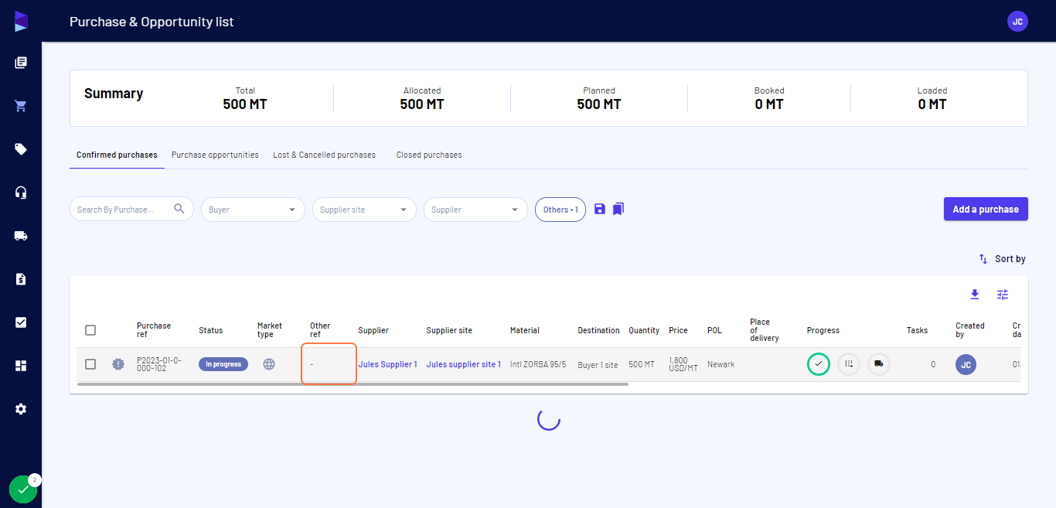
Task: Click the Other ref column header
Action: click(320, 330)
